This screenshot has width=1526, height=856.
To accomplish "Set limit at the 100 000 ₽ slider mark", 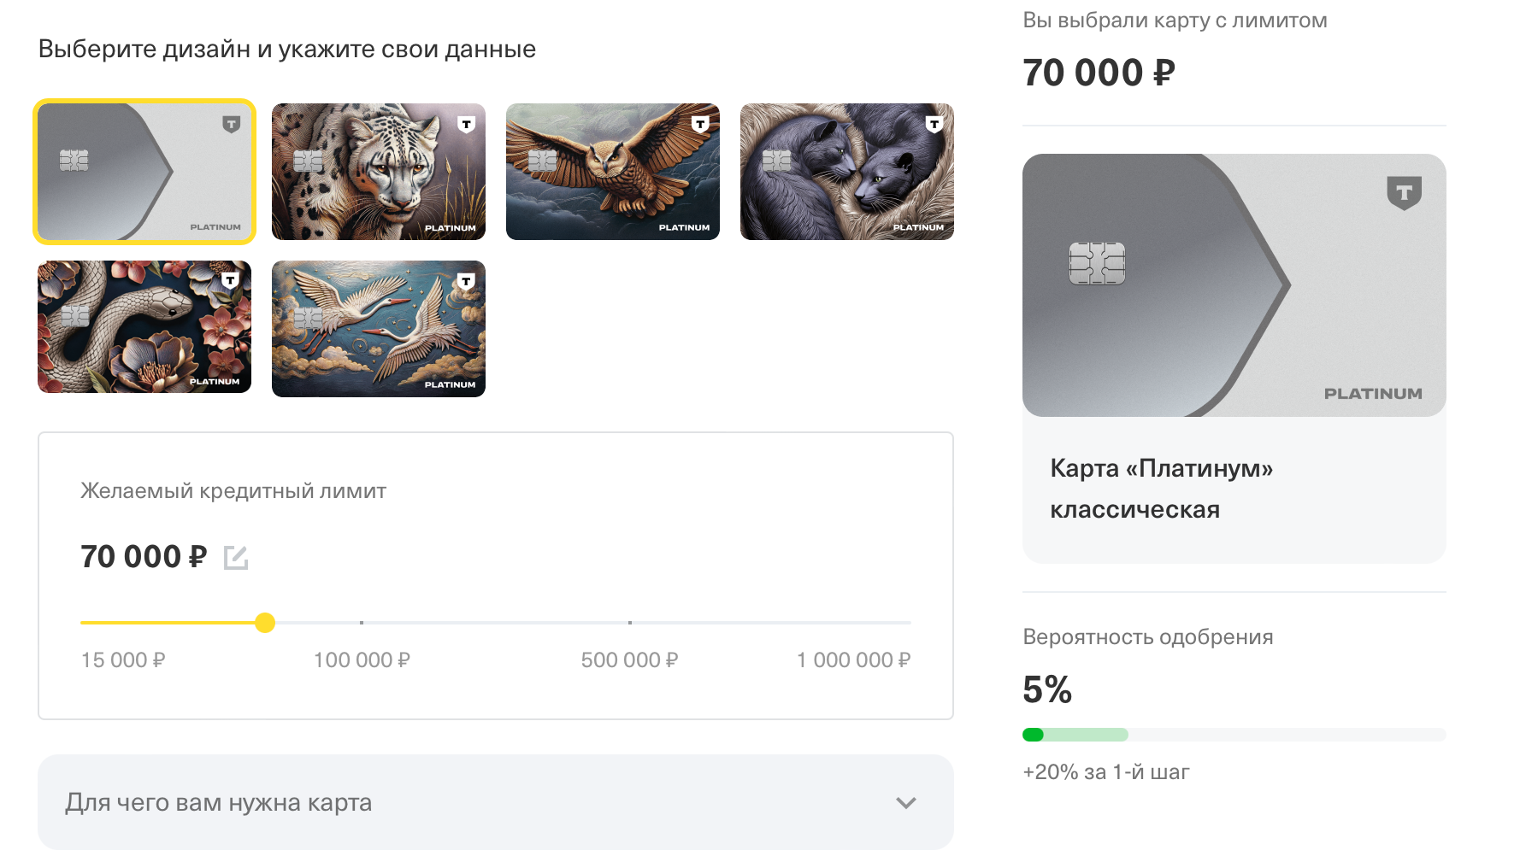I will (362, 623).
